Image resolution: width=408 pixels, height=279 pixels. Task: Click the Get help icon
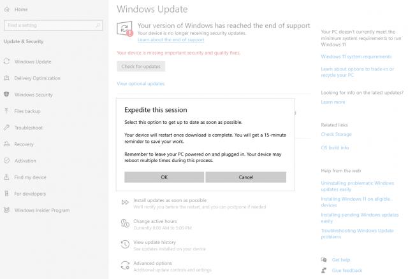(x=325, y=260)
